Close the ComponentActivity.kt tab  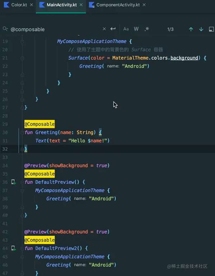point(144,5)
